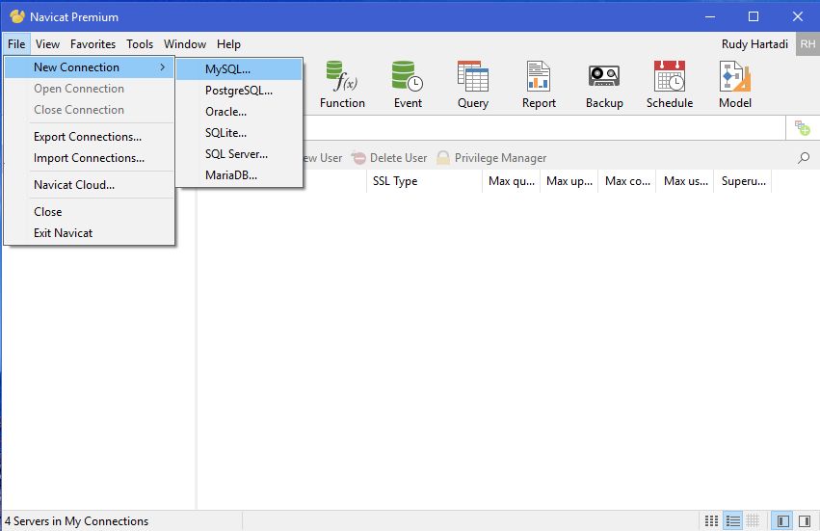Open the Help menu
Screen dimensions: 820x531
(x=228, y=44)
